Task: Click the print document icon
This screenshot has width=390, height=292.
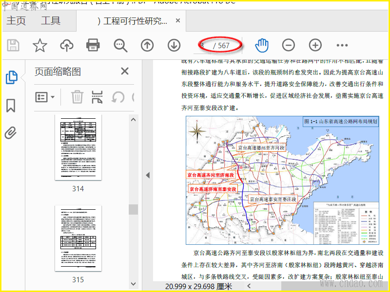Action: point(93,45)
